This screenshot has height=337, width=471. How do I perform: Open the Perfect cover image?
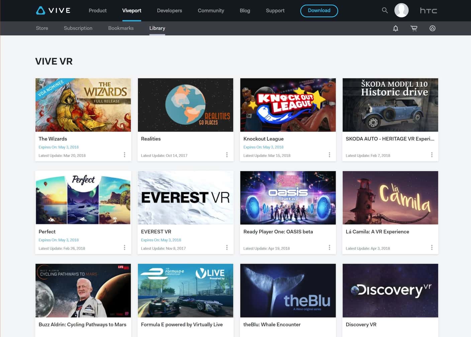83,198
